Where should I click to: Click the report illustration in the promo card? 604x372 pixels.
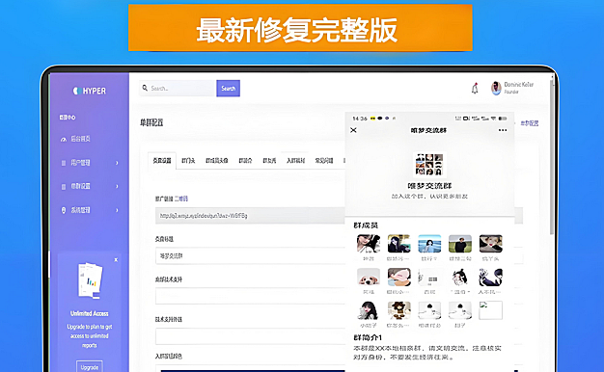point(90,280)
